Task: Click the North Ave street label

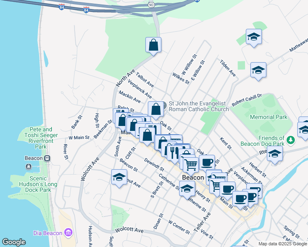Action: [x=125, y=78]
